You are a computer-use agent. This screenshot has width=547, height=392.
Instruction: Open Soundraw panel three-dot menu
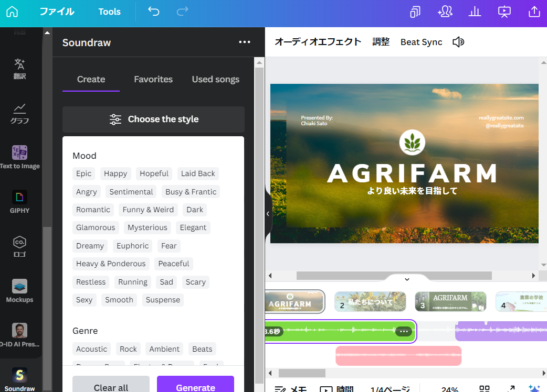point(245,42)
